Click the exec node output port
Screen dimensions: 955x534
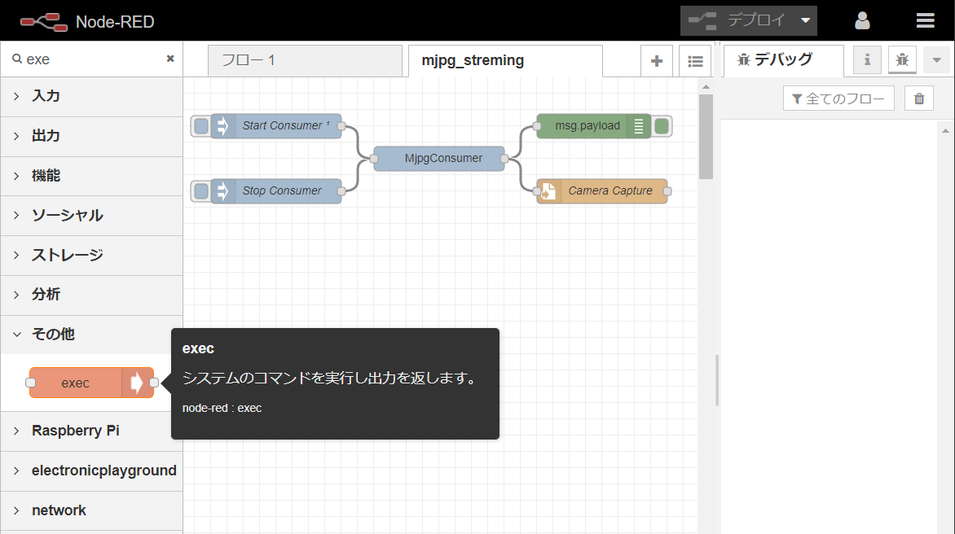(x=154, y=383)
